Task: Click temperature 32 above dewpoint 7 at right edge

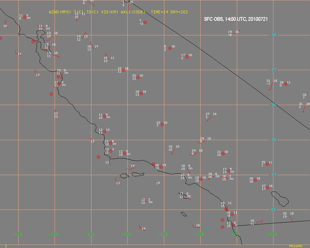Action: point(304,95)
